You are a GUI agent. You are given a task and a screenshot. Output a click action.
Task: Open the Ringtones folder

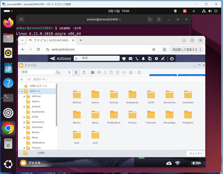[188, 117]
